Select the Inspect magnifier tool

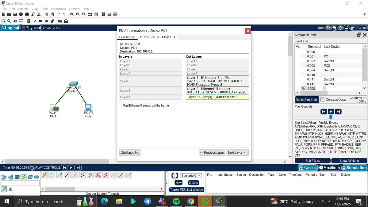9,21
